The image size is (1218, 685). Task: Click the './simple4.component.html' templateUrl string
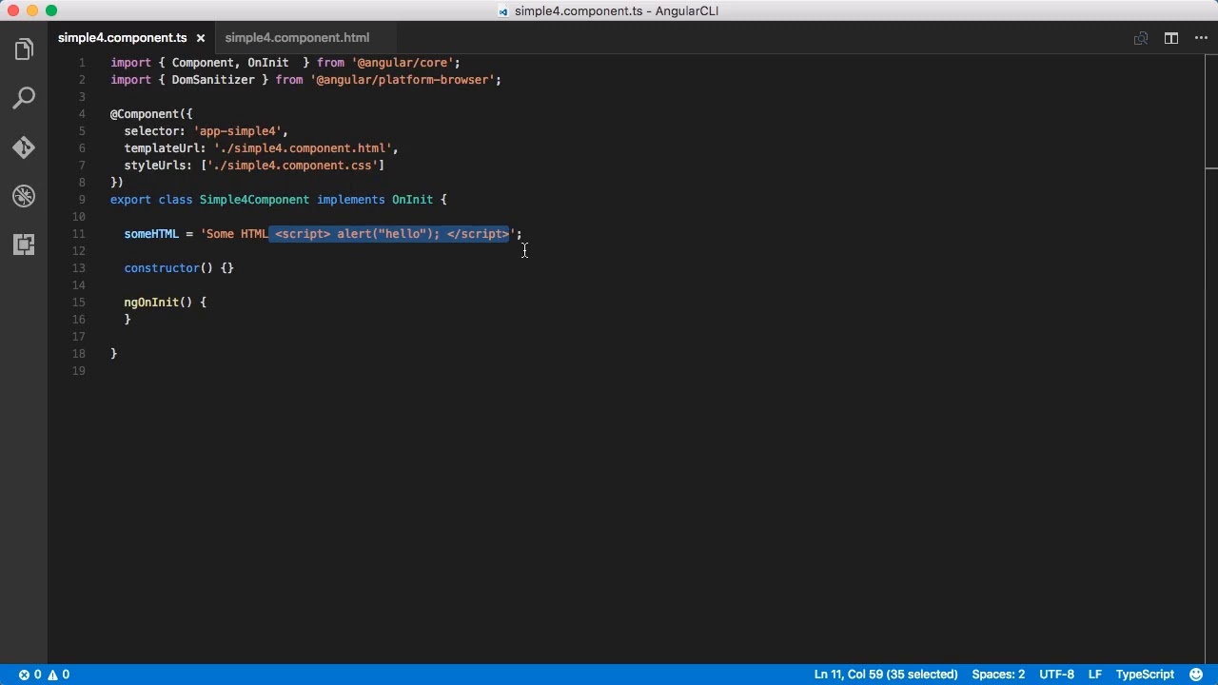coord(303,148)
